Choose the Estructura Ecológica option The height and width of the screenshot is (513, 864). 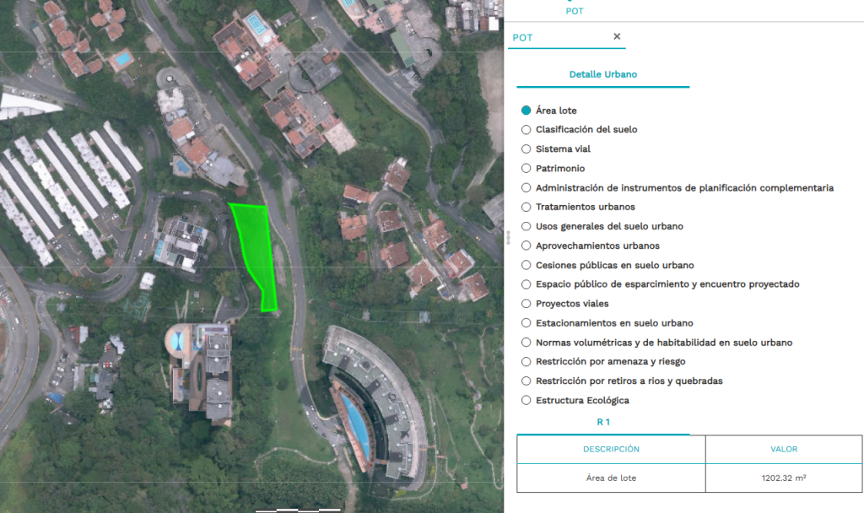[526, 400]
